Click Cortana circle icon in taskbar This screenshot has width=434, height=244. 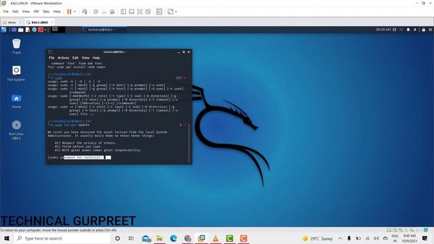click(117, 238)
